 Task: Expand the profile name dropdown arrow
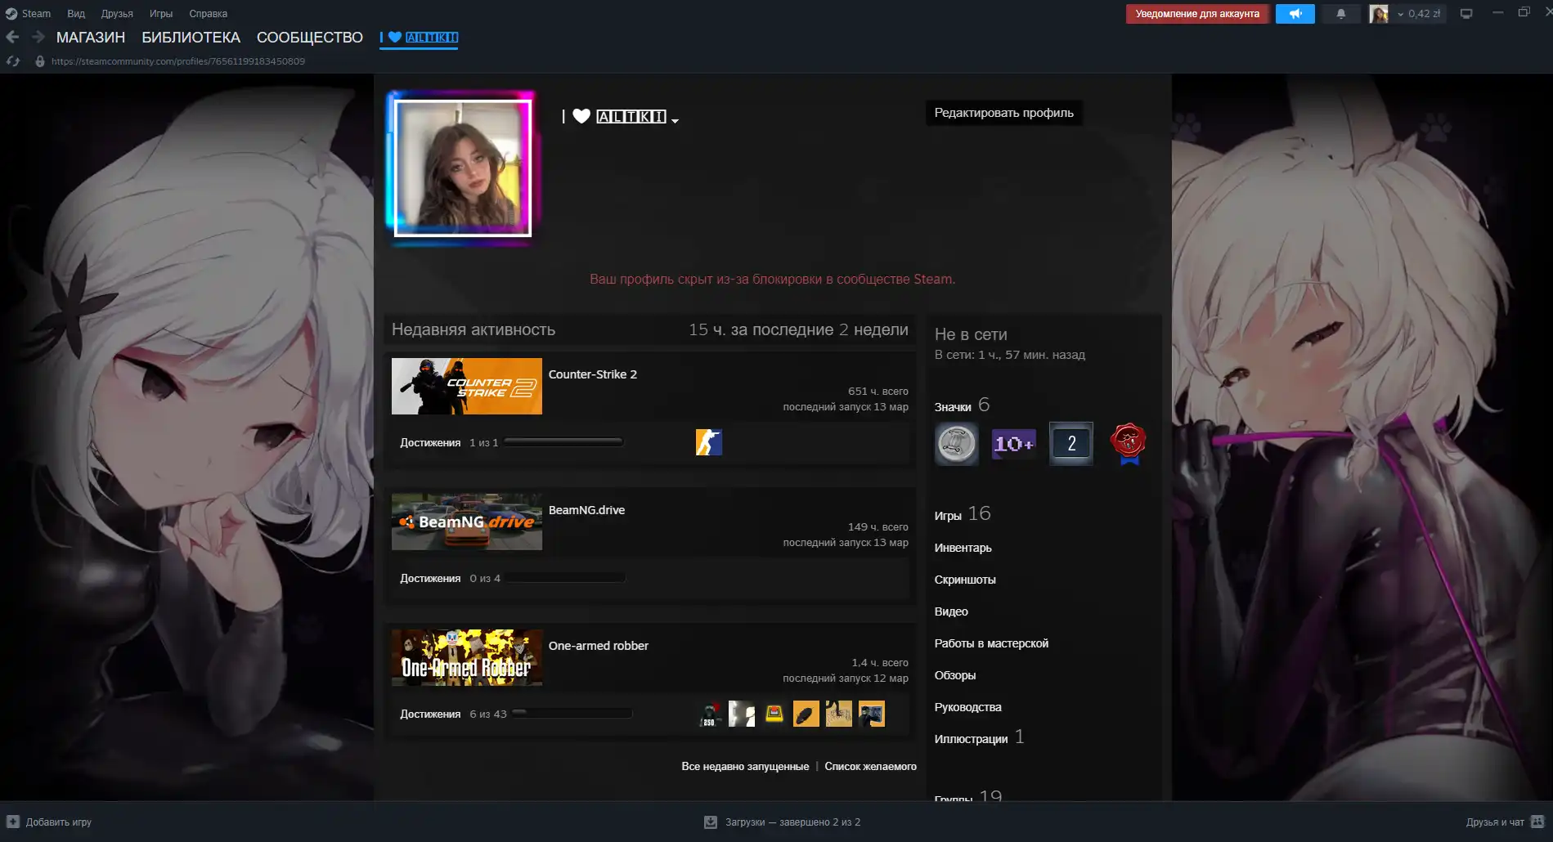tap(675, 120)
